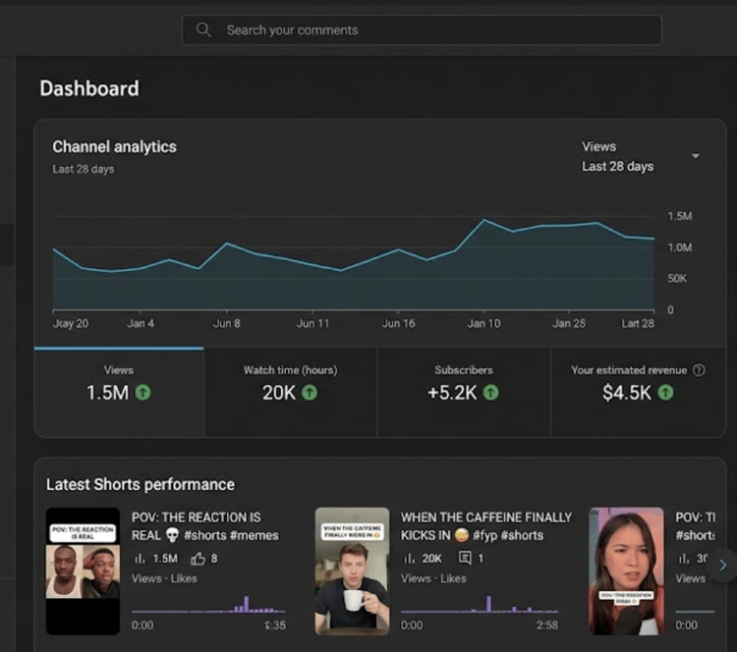The image size is (737, 652).
Task: Click POV: THE REACTION IS REAL title
Action: (205, 526)
